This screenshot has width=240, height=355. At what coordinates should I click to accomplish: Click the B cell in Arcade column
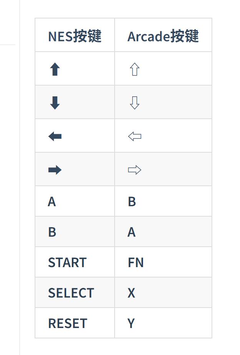(x=132, y=202)
